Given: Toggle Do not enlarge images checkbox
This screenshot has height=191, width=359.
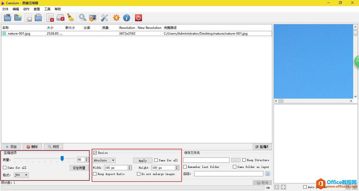Looking at the screenshot, I should (139, 174).
